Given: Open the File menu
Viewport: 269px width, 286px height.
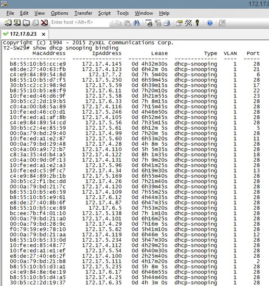Looking at the screenshot, I should click(10, 13).
